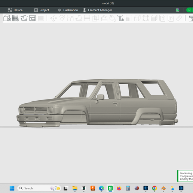This screenshot has width=193, height=193.
Task: Click the Add Plate grid icon
Action: [16, 18]
